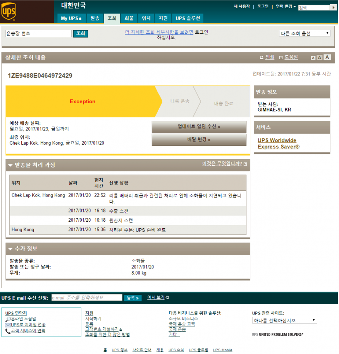Select the smallest A text size icon
This screenshot has width=339, height=354.
(313, 58)
